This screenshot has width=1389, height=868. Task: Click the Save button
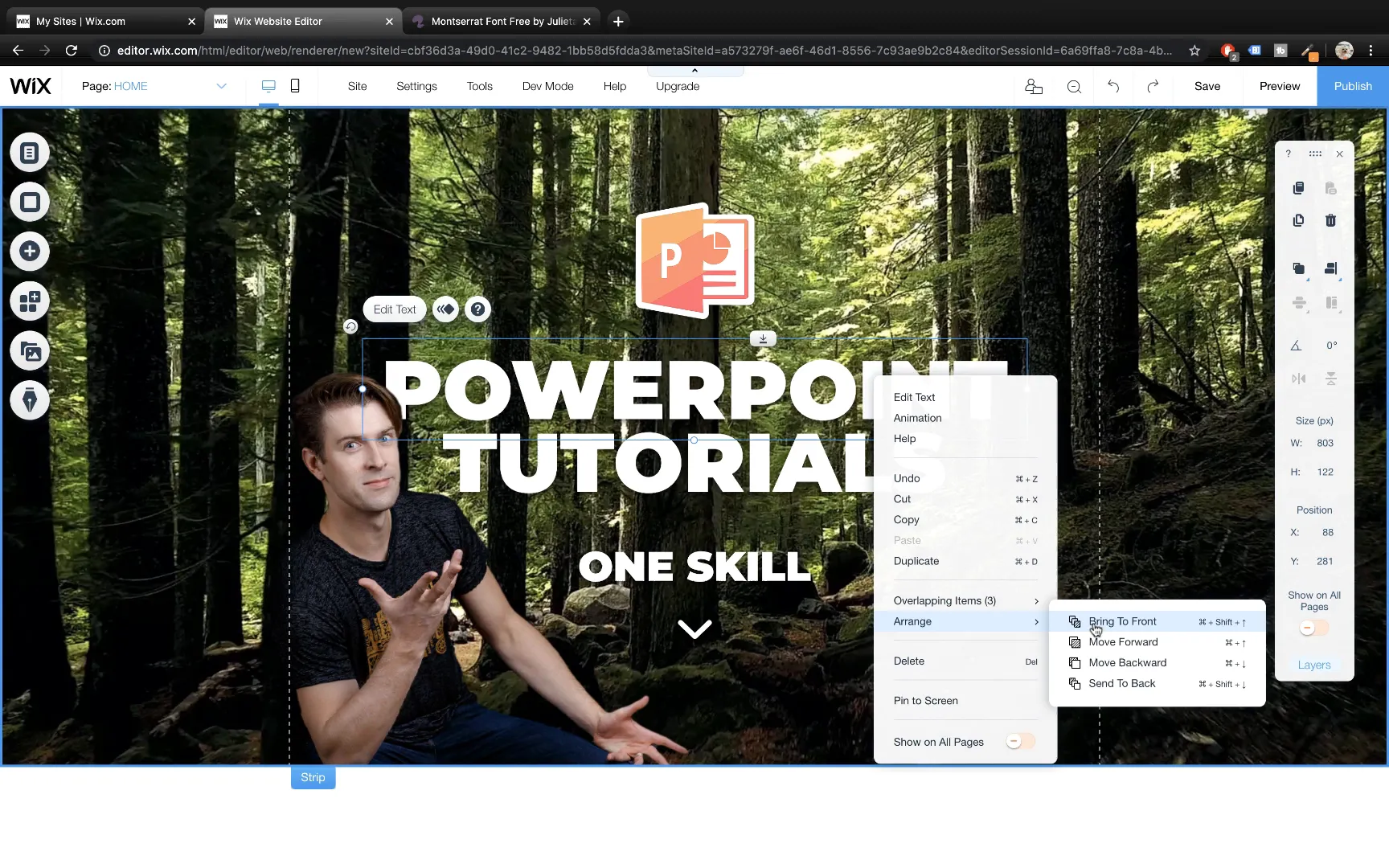pos(1207,86)
